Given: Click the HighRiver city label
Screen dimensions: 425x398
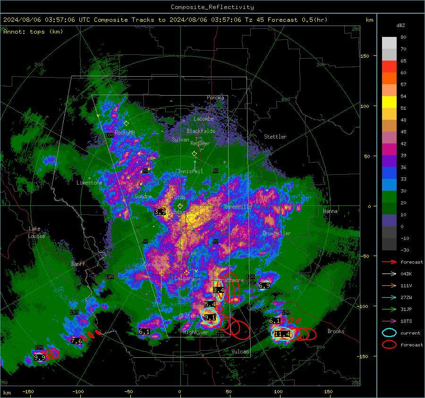Looking at the screenshot, I should [x=196, y=332].
